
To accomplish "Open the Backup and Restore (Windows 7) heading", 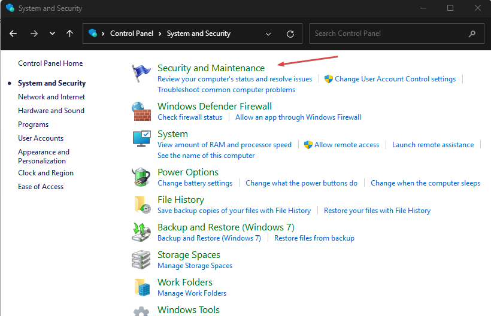I will coord(226,227).
